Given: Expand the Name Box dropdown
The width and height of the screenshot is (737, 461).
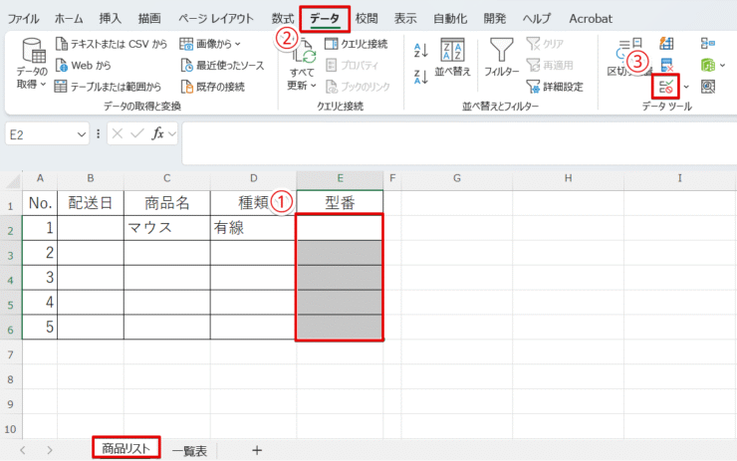Looking at the screenshot, I should (82, 134).
